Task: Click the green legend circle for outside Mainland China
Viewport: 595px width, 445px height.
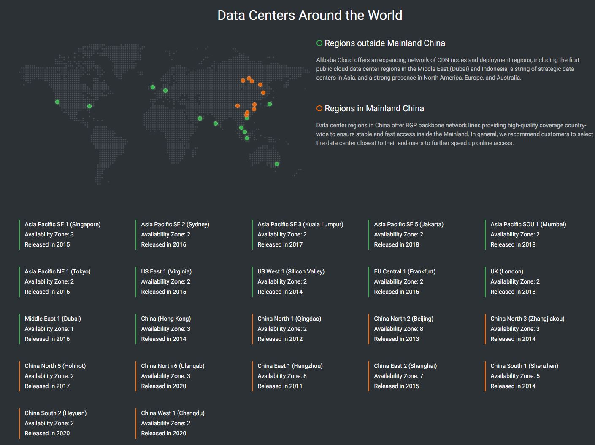Action: click(x=319, y=43)
